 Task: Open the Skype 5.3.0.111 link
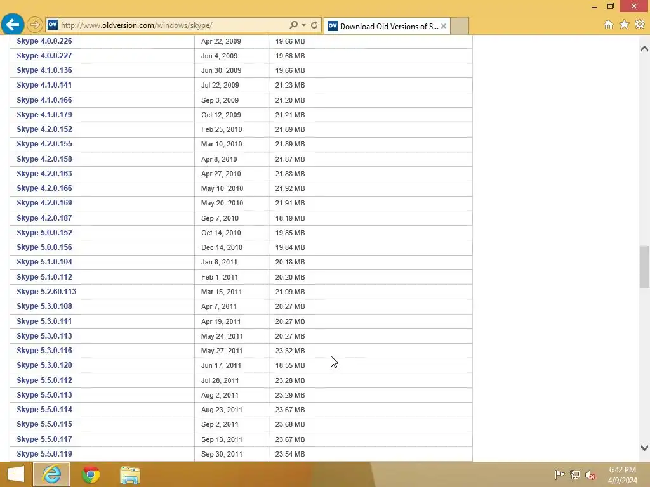click(44, 321)
